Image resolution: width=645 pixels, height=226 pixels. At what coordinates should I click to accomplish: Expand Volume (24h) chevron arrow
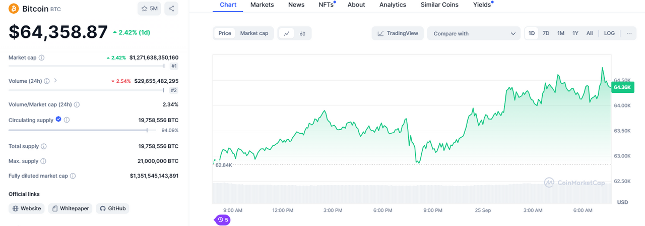(55, 81)
